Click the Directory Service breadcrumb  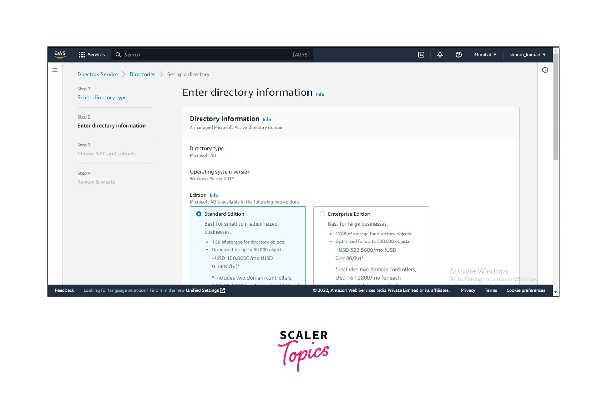tap(97, 74)
